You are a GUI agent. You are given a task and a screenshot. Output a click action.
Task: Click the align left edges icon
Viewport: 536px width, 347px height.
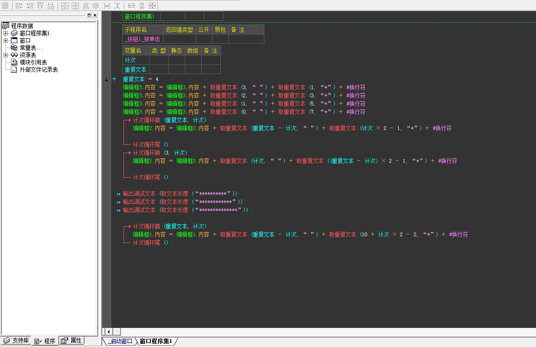point(19,5)
